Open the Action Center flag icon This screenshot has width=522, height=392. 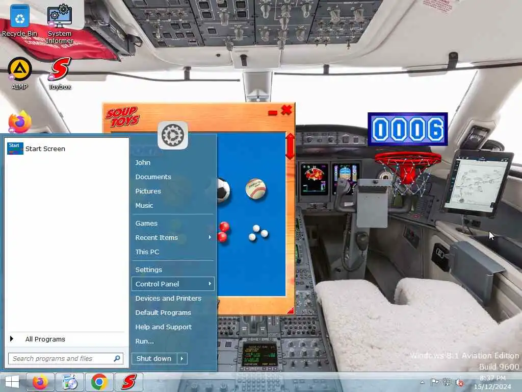tap(434, 382)
